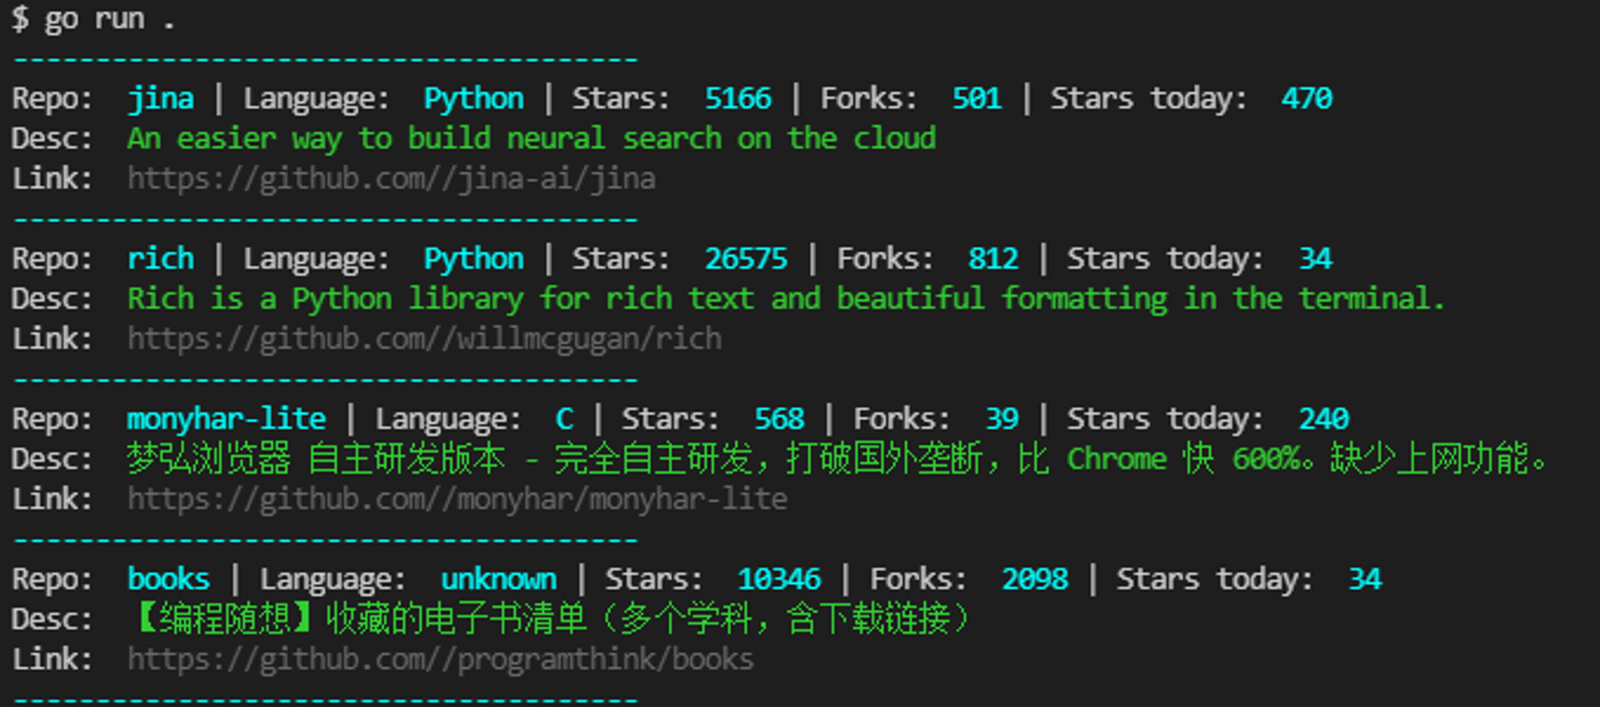Image resolution: width=1600 pixels, height=707 pixels.
Task: Click the language value C for monyhar-lite
Action: tap(564, 418)
